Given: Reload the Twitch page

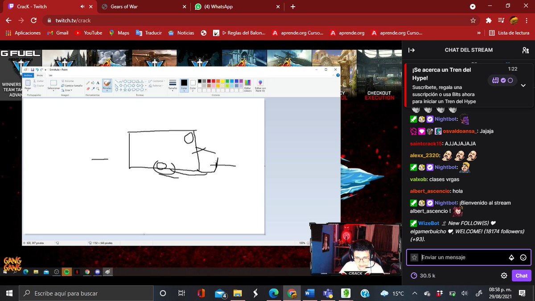Looking at the screenshot, I should coord(33,21).
